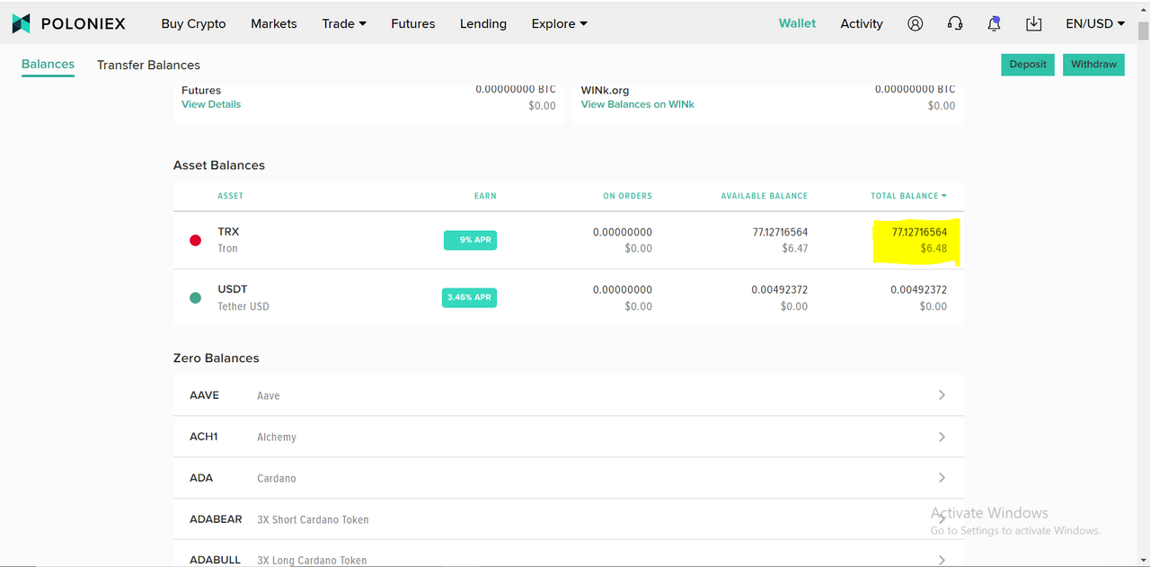This screenshot has width=1150, height=567.
Task: Click the Zero Balances heading
Action: click(x=217, y=358)
